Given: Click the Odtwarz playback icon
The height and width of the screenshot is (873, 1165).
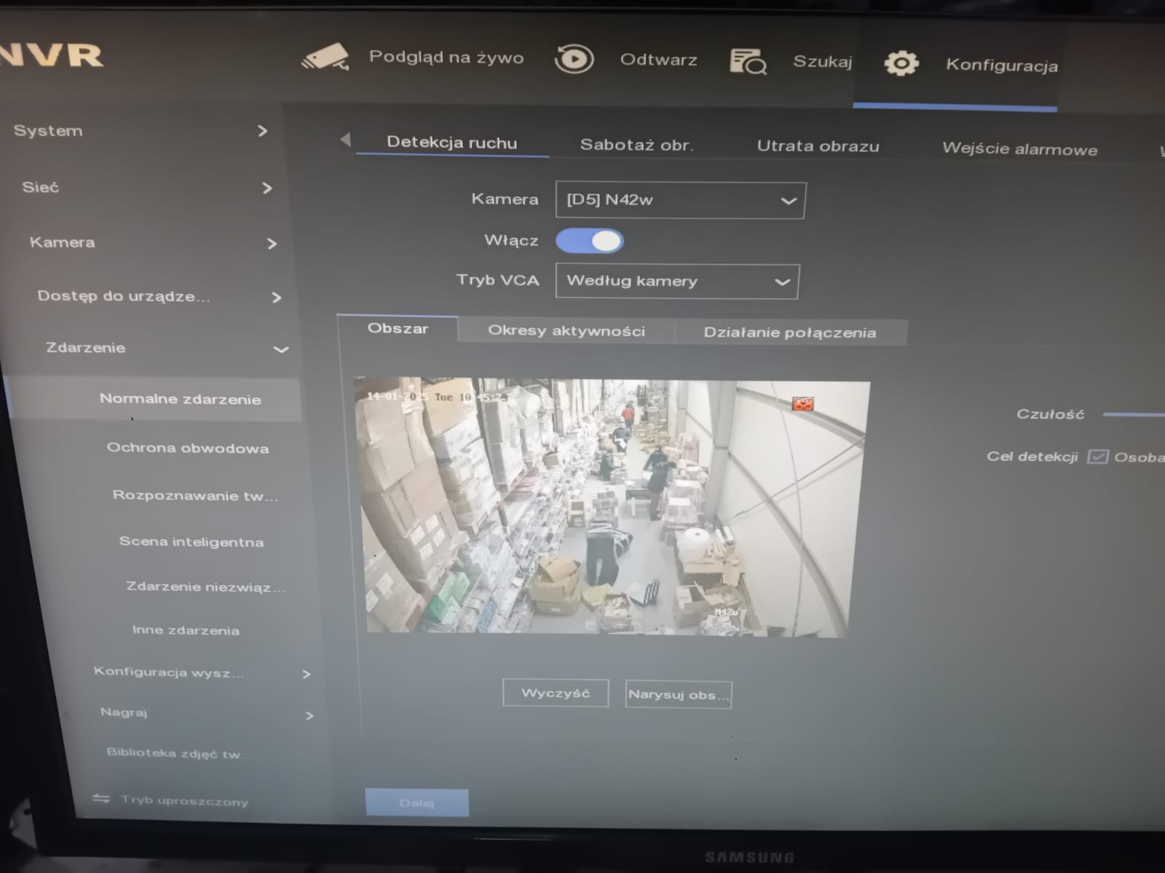Looking at the screenshot, I should tap(574, 58).
